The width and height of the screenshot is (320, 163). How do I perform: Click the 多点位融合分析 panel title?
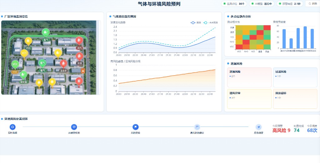click(x=241, y=16)
